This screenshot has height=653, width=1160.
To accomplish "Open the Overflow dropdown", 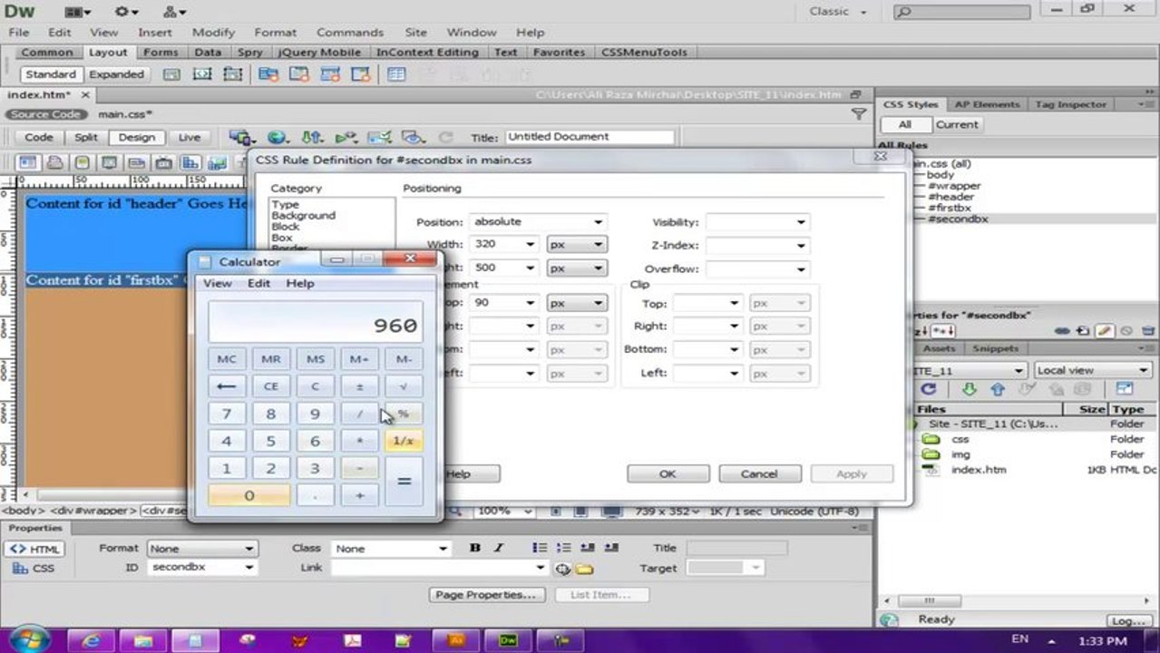I will tap(756, 269).
